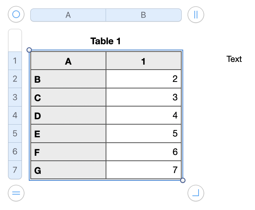Screen dimensions: 255x210
Task: Click the table select circle handle
Action: (16, 15)
